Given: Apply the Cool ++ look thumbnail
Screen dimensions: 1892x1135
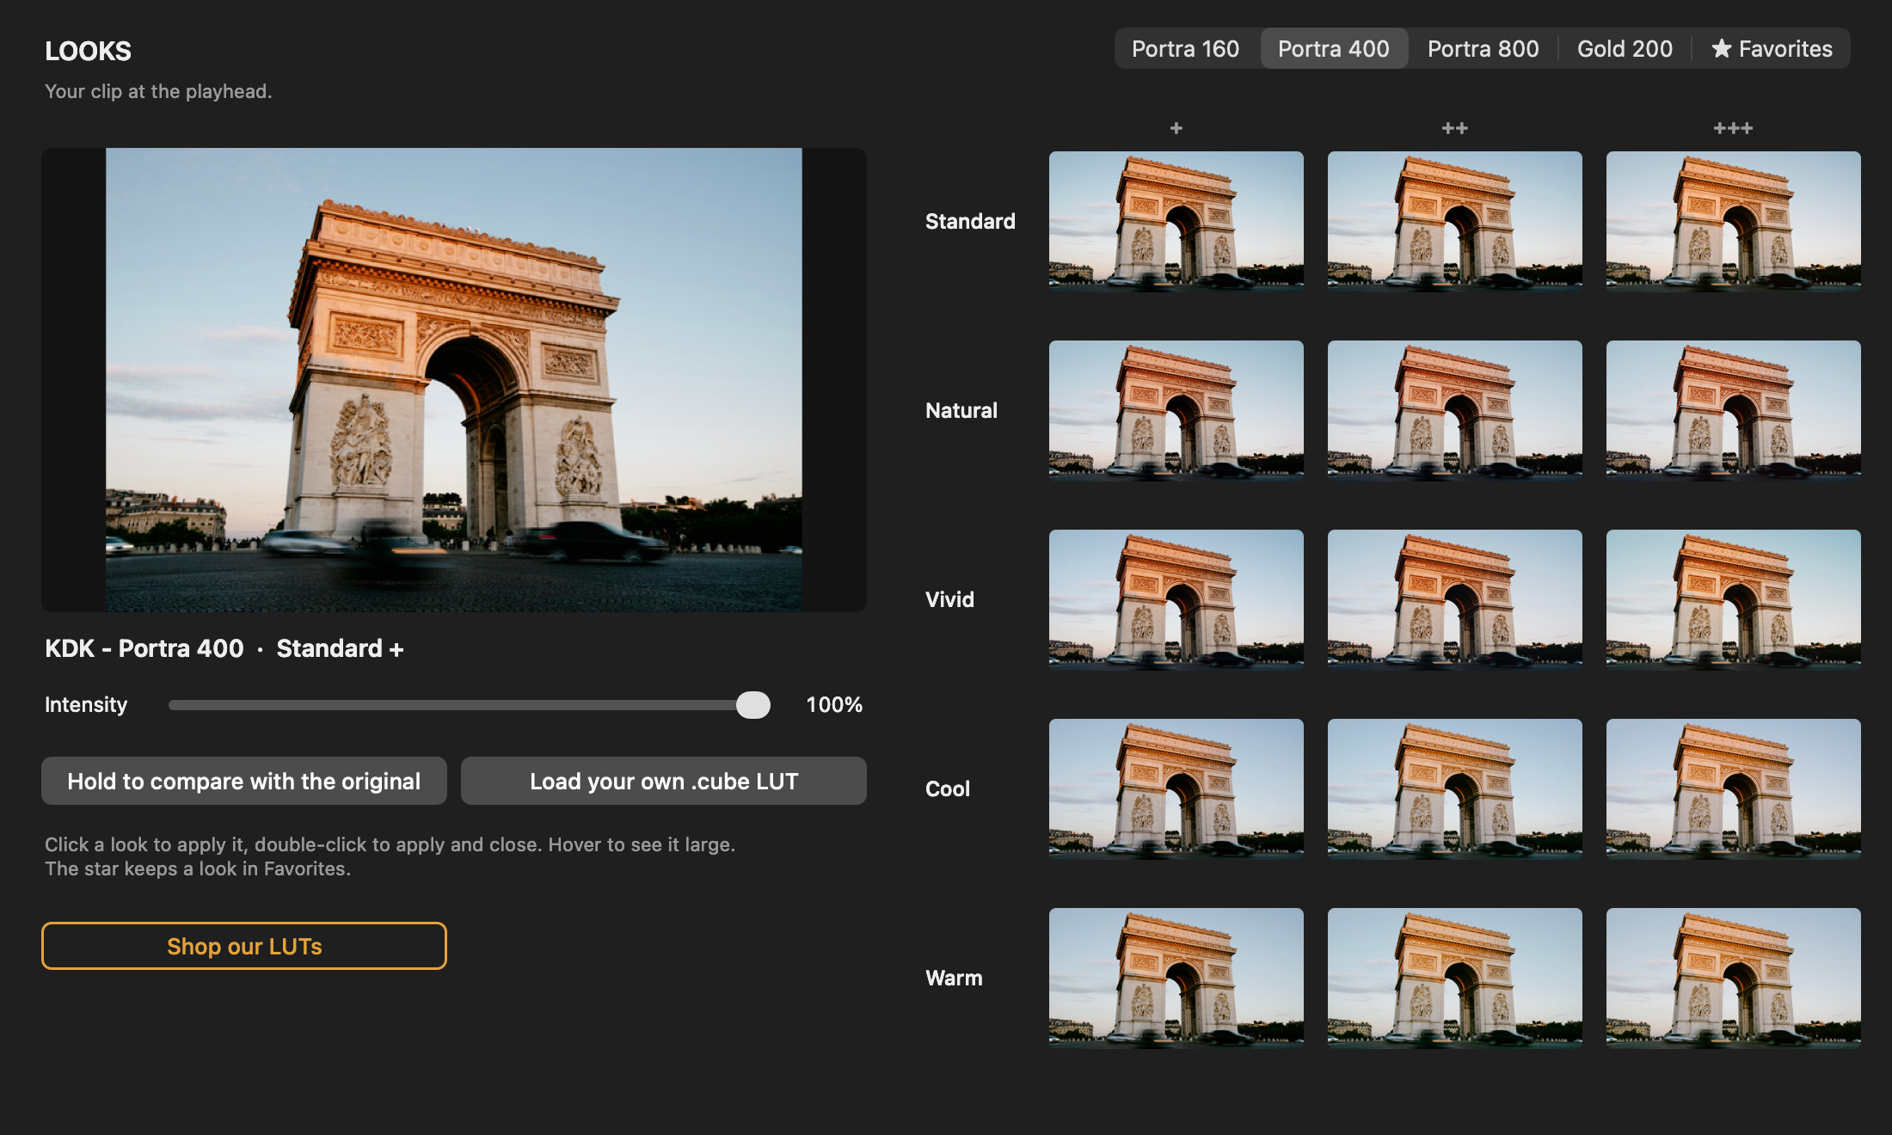Looking at the screenshot, I should click(1455, 788).
